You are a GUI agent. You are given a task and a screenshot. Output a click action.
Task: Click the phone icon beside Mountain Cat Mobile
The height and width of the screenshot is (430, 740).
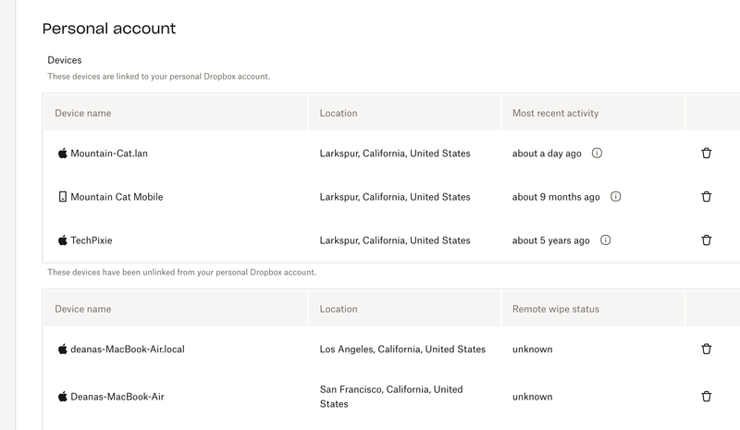click(x=63, y=197)
